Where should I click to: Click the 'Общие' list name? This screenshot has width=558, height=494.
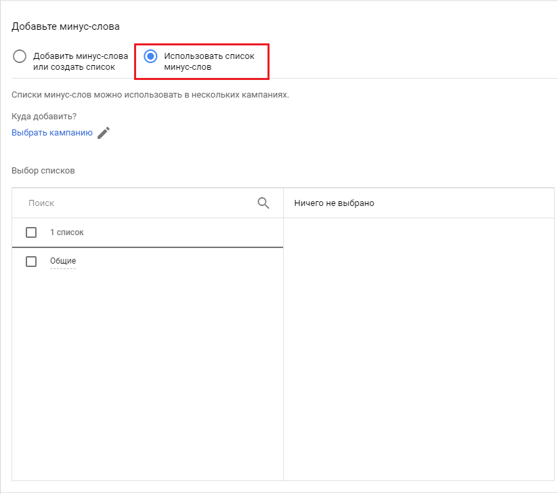point(63,261)
